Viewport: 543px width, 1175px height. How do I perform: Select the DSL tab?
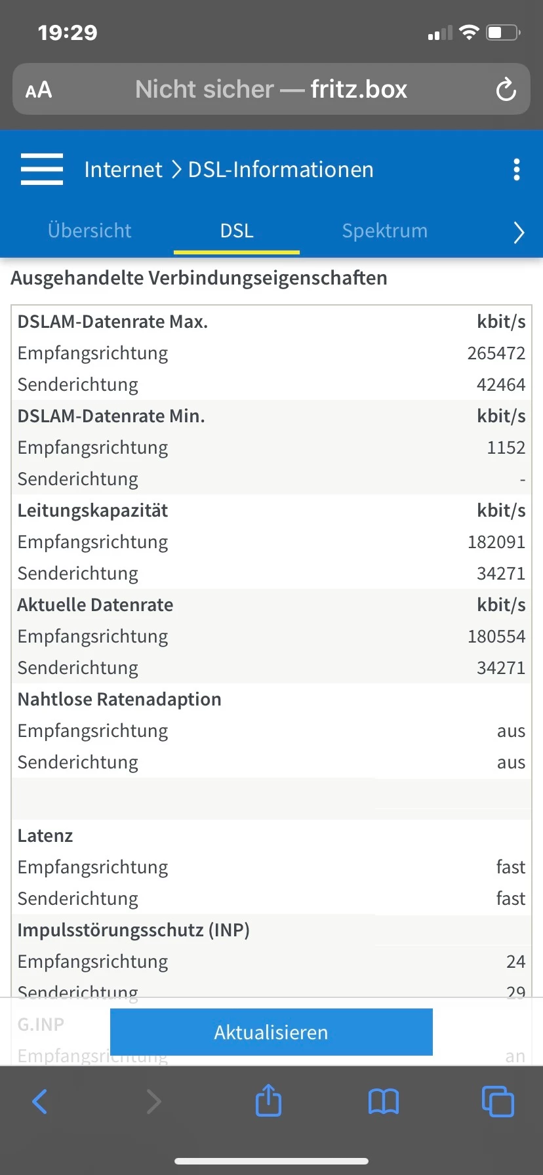[237, 231]
